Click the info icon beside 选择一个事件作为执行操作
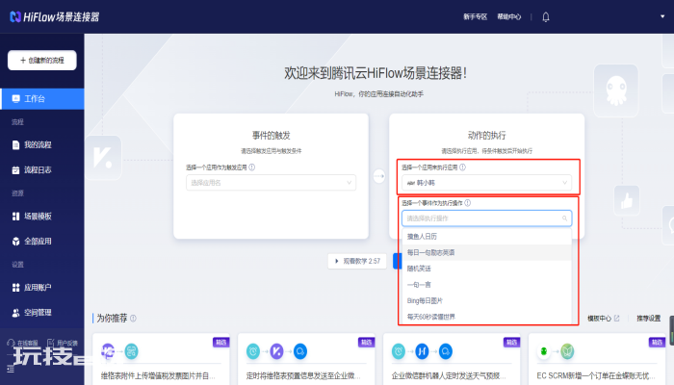This screenshot has height=385, width=674. tap(468, 203)
